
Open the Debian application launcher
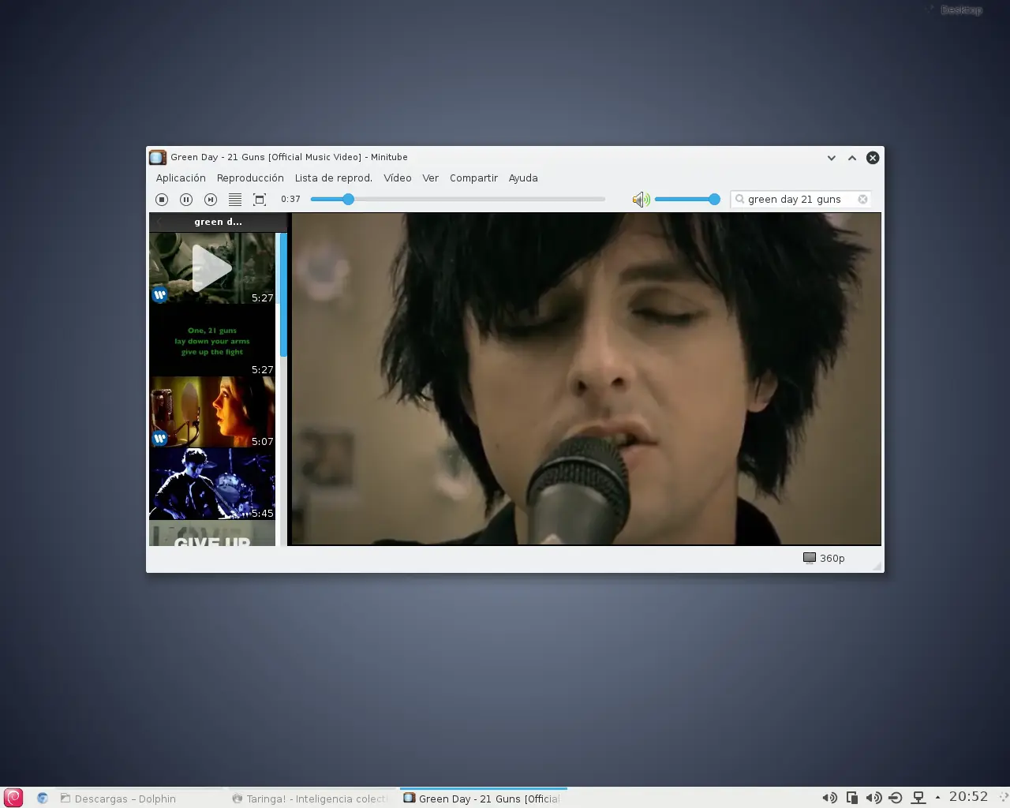[x=13, y=798]
